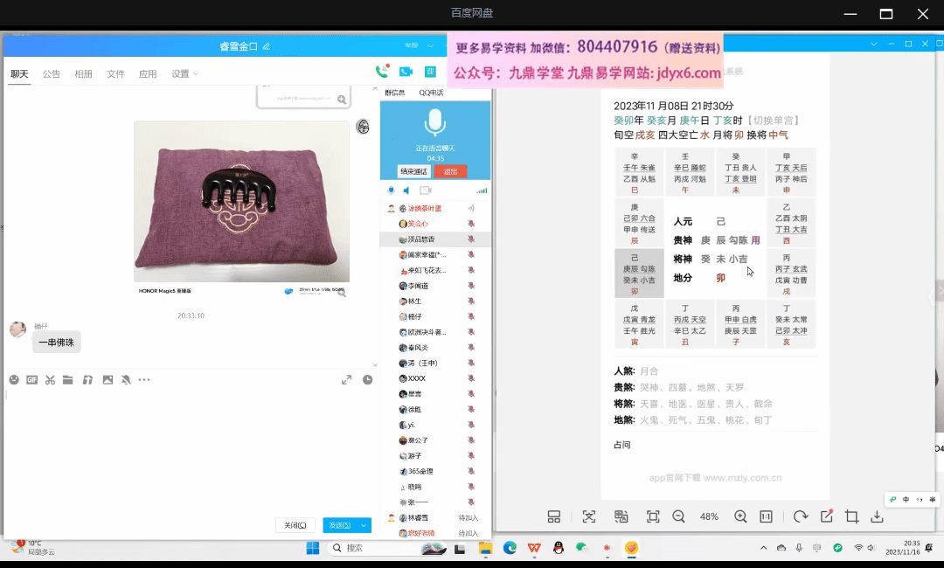Expand the 设置 dropdown menu
The image size is (944, 568).
pos(184,74)
